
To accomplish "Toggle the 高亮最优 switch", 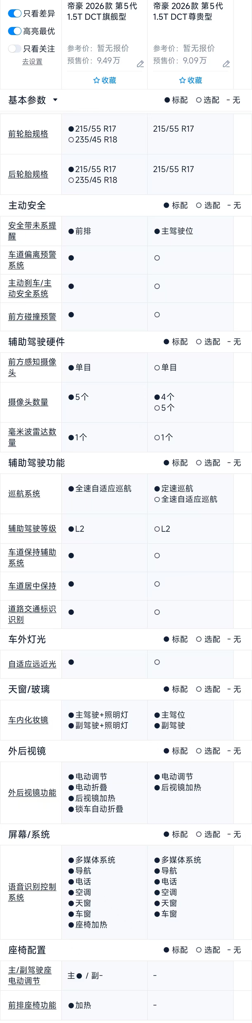I will [x=15, y=31].
